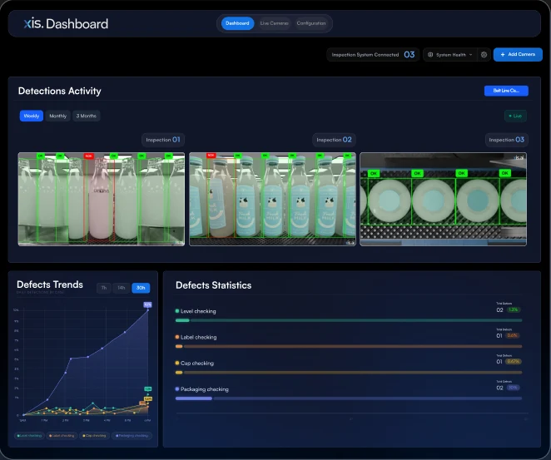The width and height of the screenshot is (551, 460).
Task: Click the red NOK tag in Inspection 01 feed
Action: (x=88, y=156)
